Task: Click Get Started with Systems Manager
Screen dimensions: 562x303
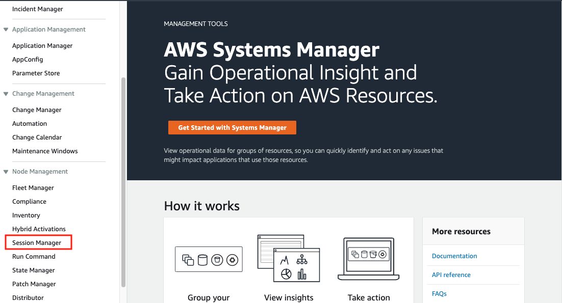Action: pyautogui.click(x=232, y=128)
